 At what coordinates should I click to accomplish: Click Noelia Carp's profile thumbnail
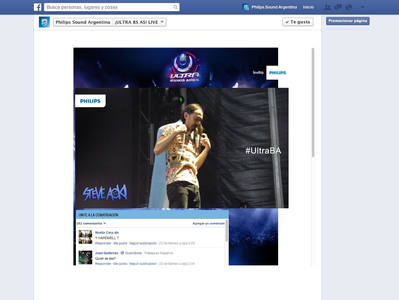coord(85,237)
